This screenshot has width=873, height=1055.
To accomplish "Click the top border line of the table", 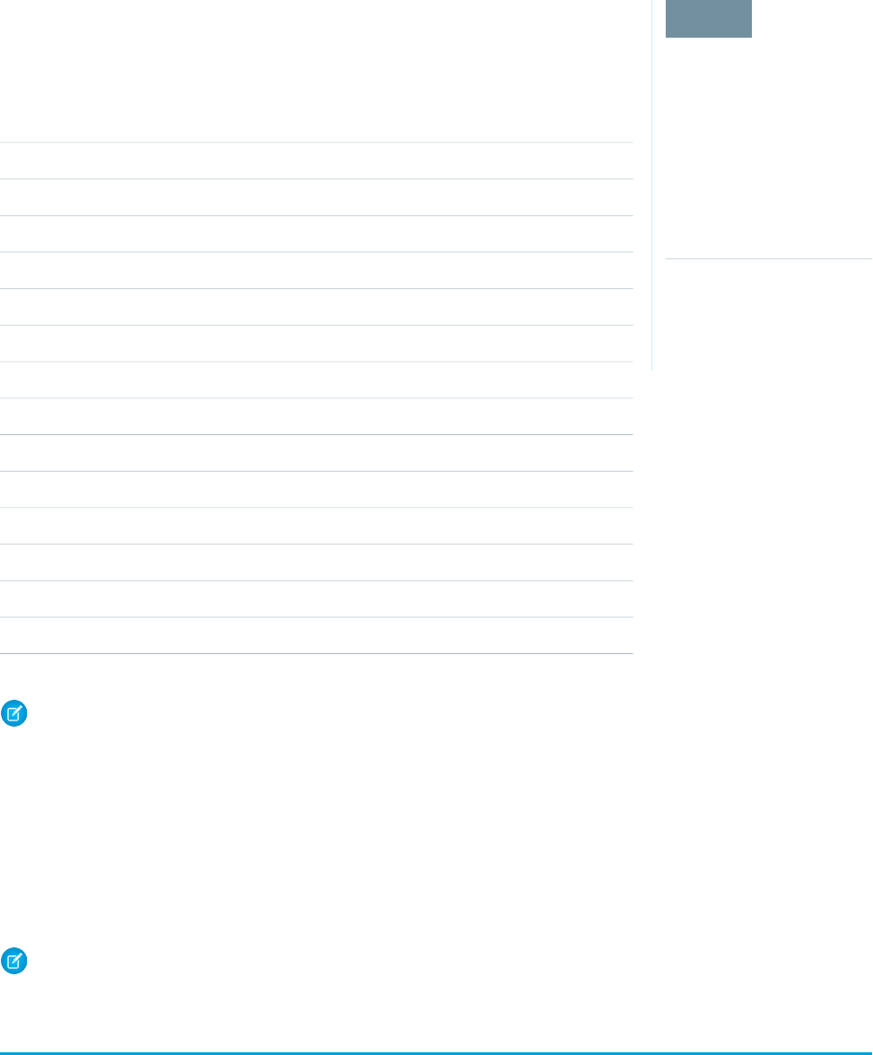I will point(317,143).
